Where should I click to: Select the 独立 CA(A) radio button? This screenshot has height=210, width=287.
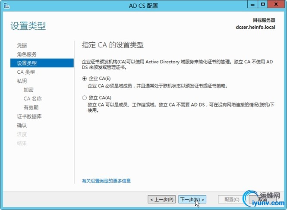click(x=84, y=98)
